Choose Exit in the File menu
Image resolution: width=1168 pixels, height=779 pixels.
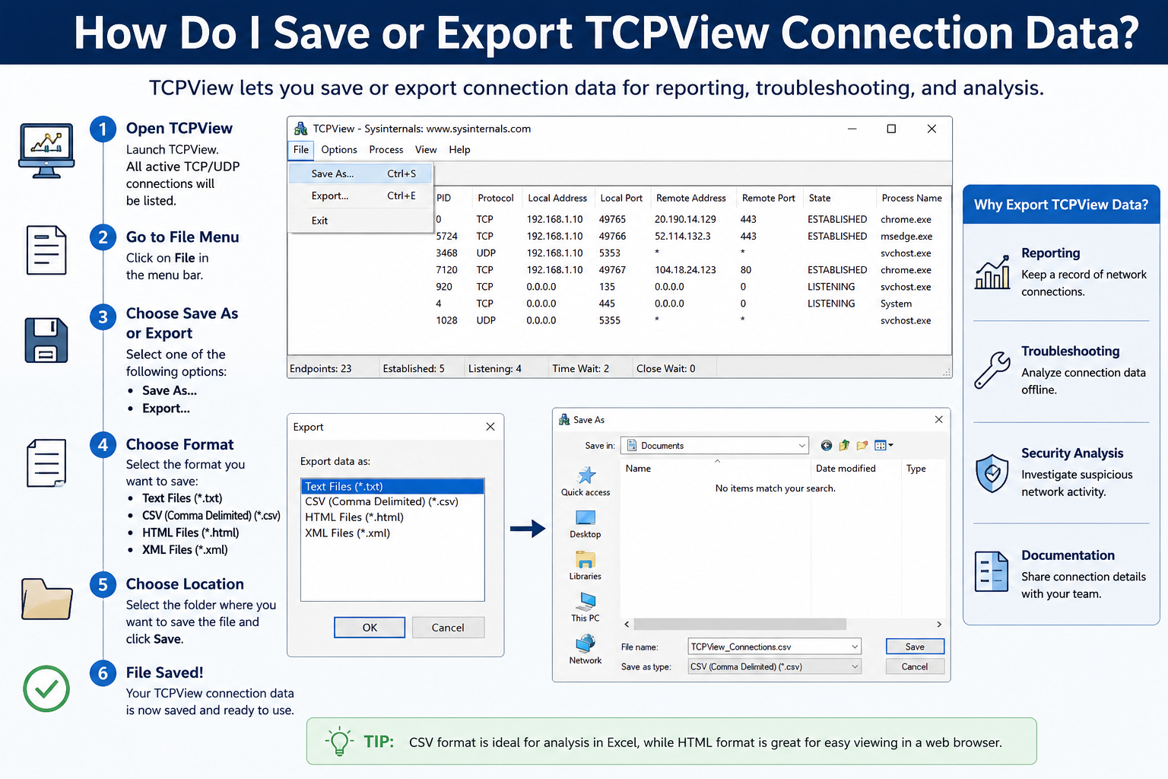pos(360,221)
